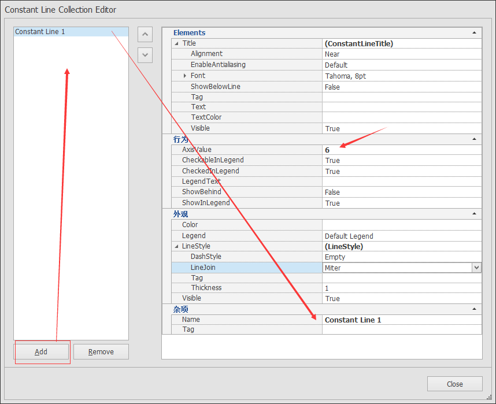Collapse the 外观 category
This screenshot has height=404, width=496.
[x=475, y=213]
